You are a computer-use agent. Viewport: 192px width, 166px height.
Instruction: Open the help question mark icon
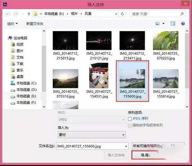(x=183, y=23)
